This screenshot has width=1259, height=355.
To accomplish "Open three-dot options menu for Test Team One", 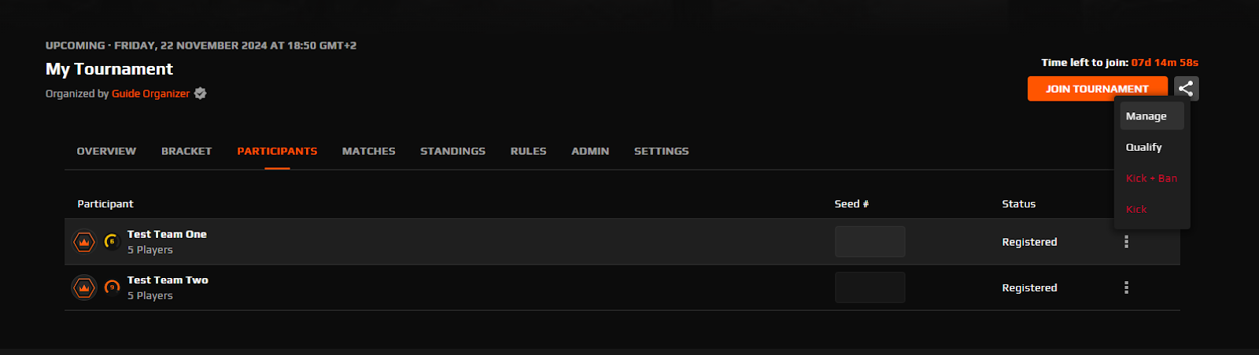I will [x=1126, y=242].
